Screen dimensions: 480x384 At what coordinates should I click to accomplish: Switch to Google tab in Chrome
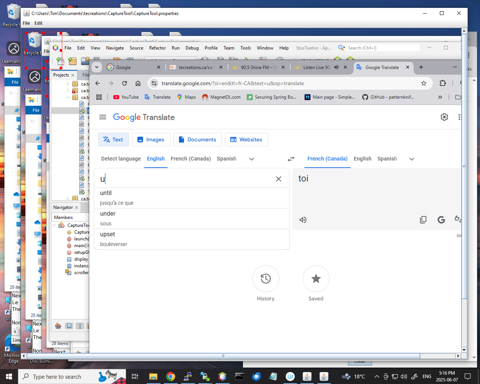[133, 67]
